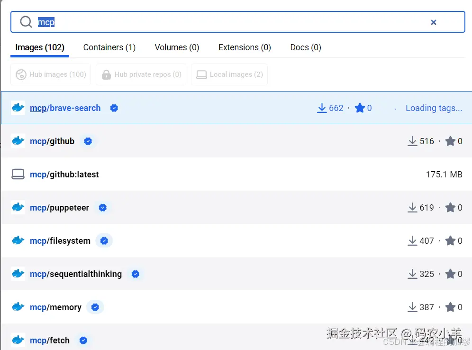Image resolution: width=472 pixels, height=350 pixels.
Task: Open the mcp/brave-search repository link
Action: 65,108
